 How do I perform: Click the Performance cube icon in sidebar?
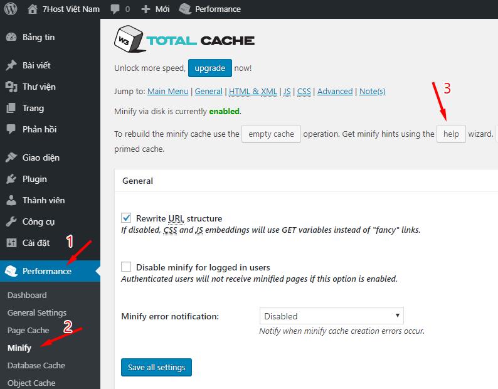click(11, 271)
